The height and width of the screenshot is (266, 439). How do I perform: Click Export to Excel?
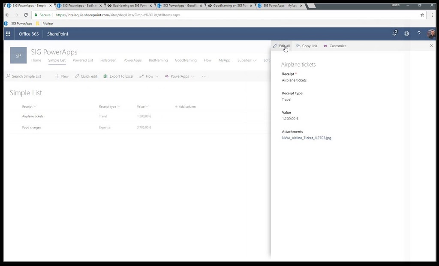click(118, 76)
